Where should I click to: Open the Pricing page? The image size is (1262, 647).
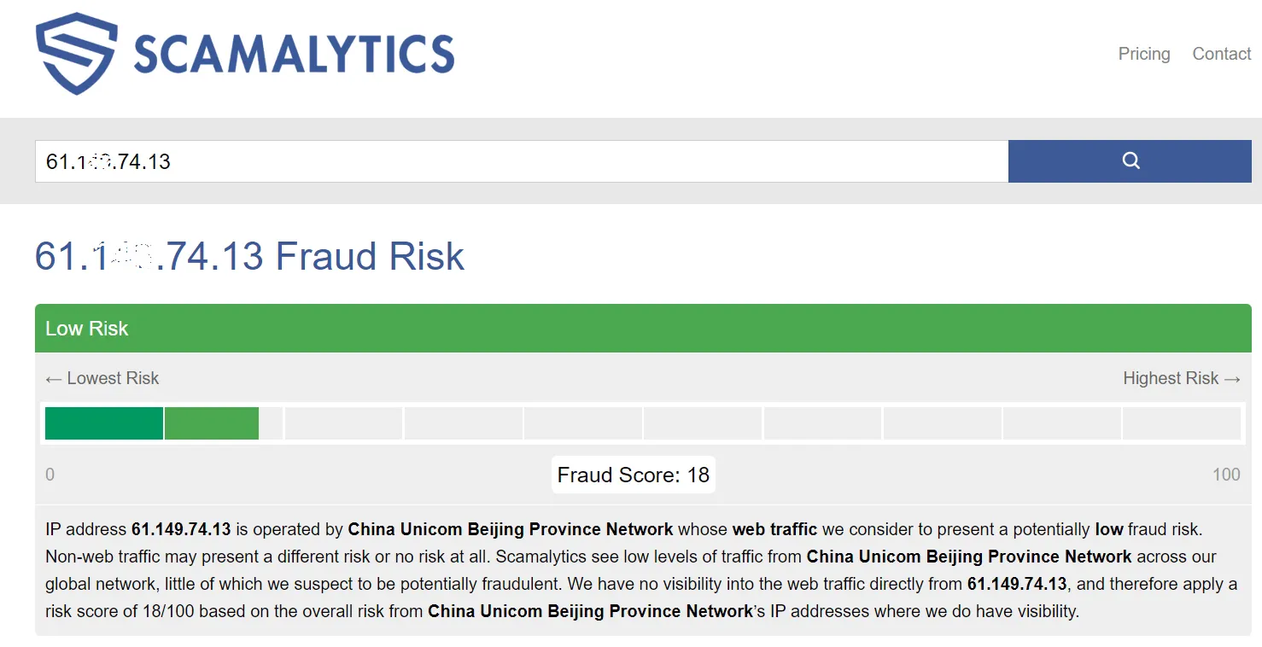pos(1143,54)
